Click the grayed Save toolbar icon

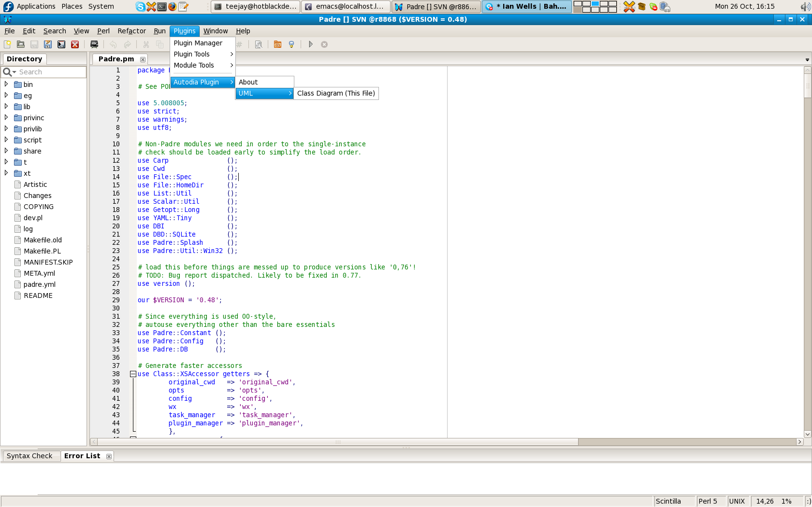point(34,44)
